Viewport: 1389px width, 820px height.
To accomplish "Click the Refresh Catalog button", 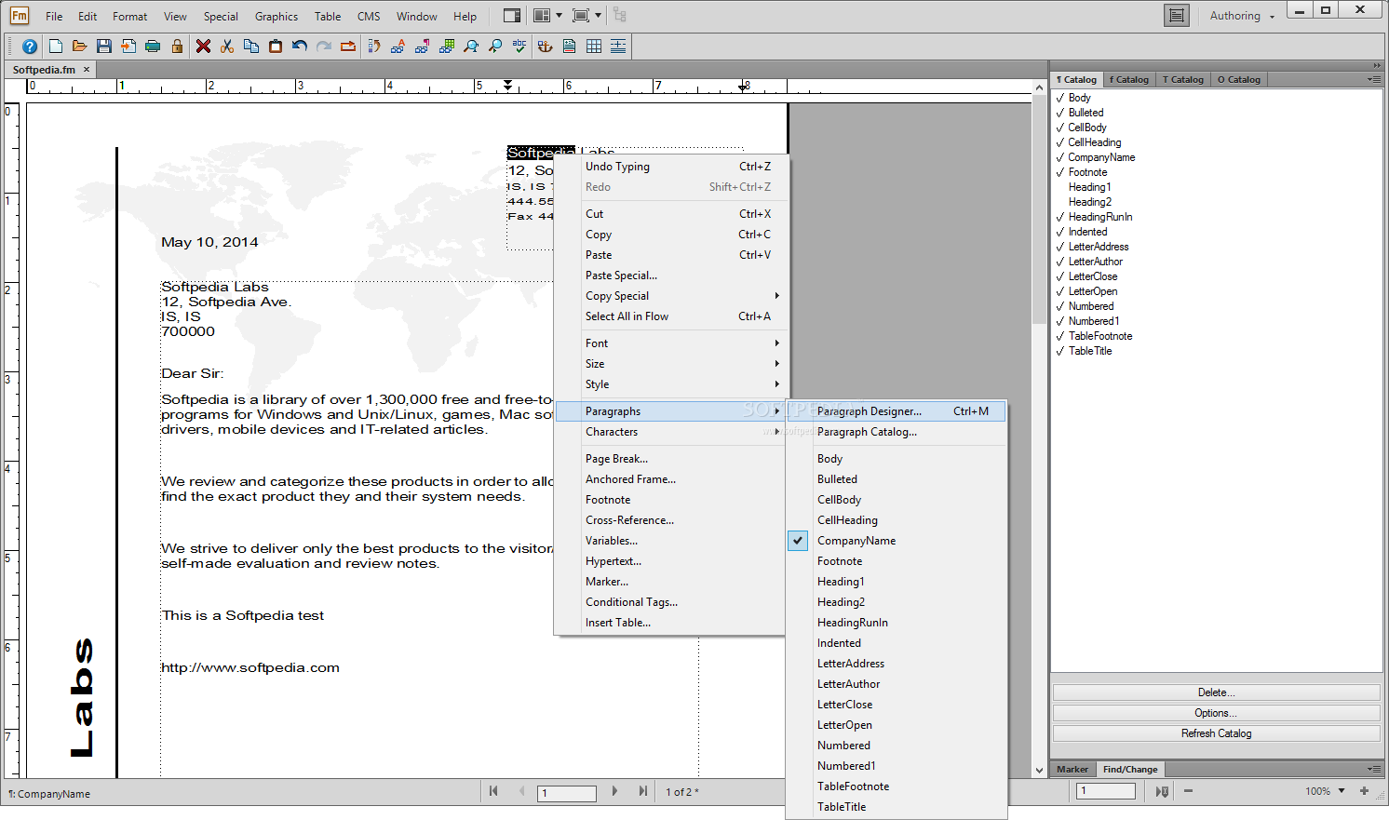I will pyautogui.click(x=1216, y=733).
